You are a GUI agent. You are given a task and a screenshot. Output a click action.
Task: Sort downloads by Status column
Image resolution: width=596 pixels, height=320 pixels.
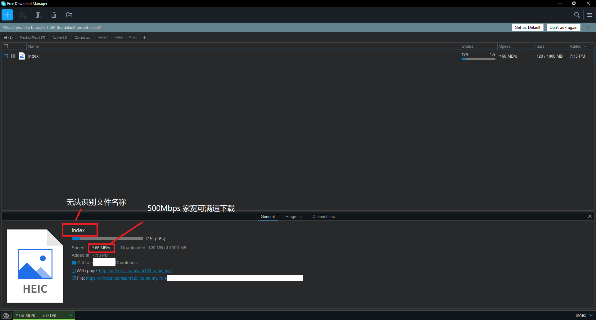467,46
